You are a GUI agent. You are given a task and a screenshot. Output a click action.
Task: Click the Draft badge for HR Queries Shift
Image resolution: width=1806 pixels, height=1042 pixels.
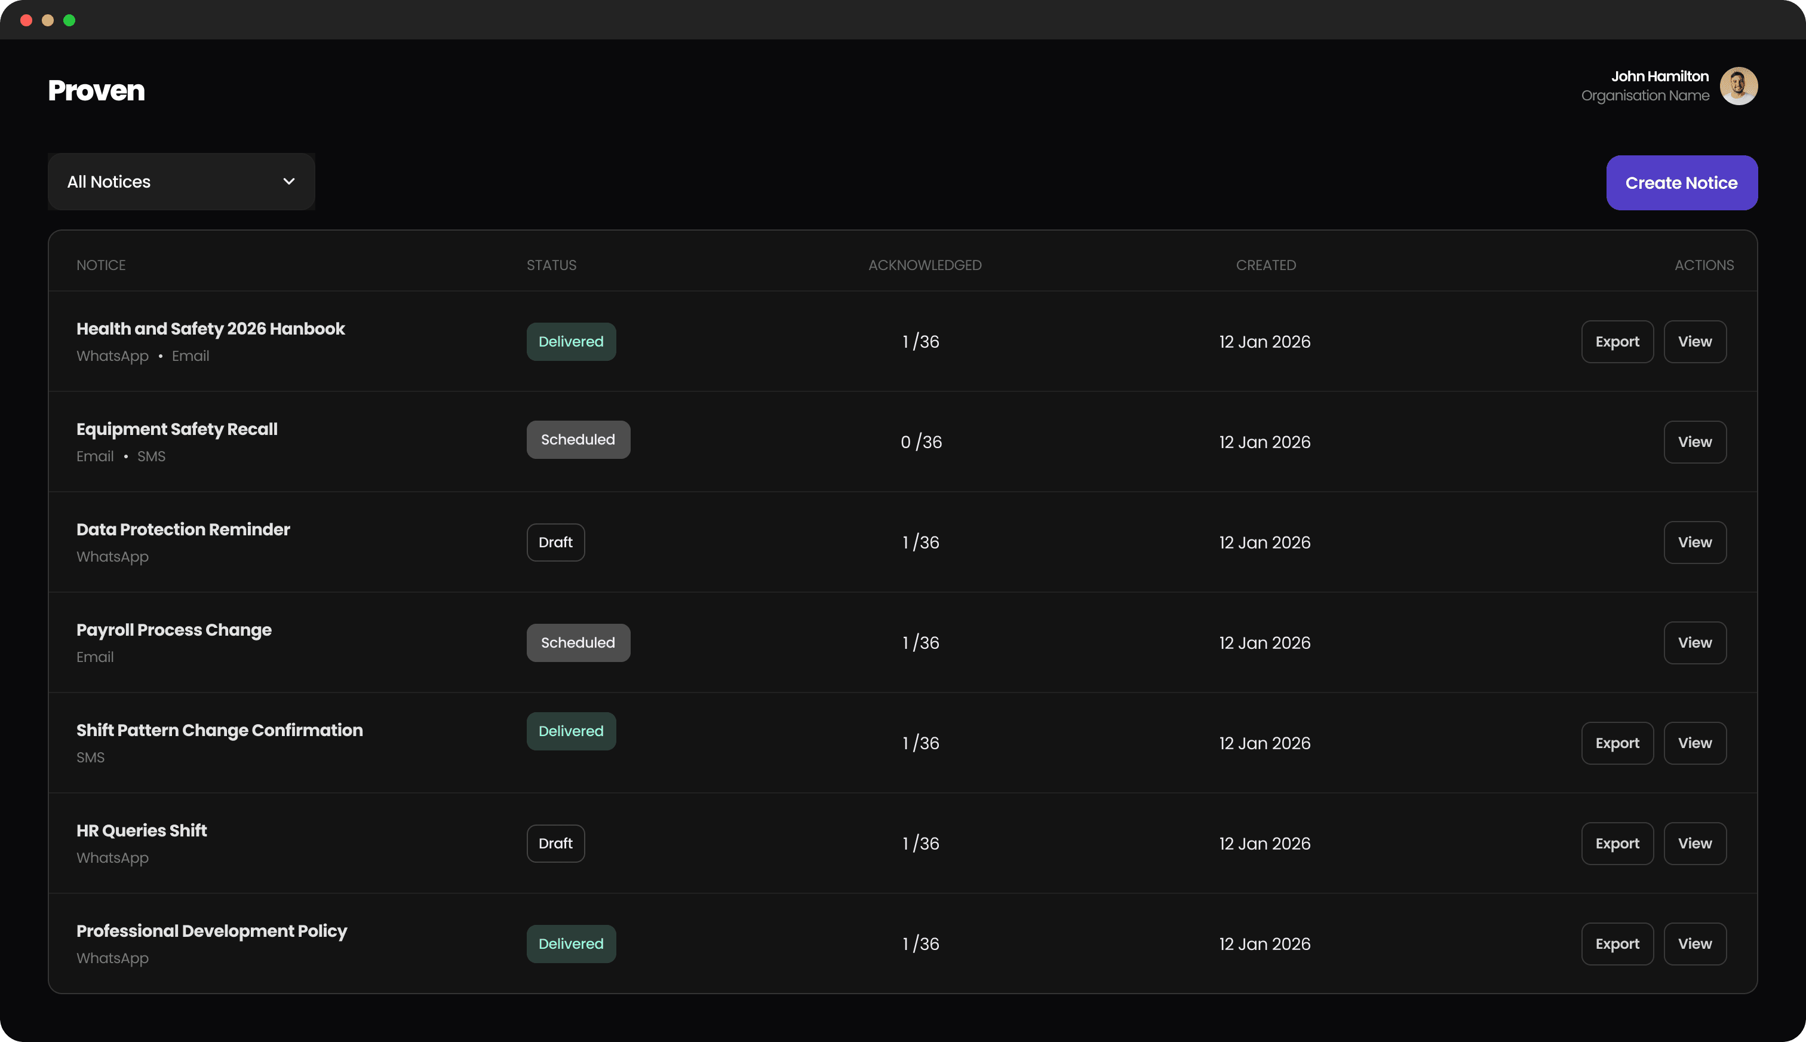pos(555,843)
